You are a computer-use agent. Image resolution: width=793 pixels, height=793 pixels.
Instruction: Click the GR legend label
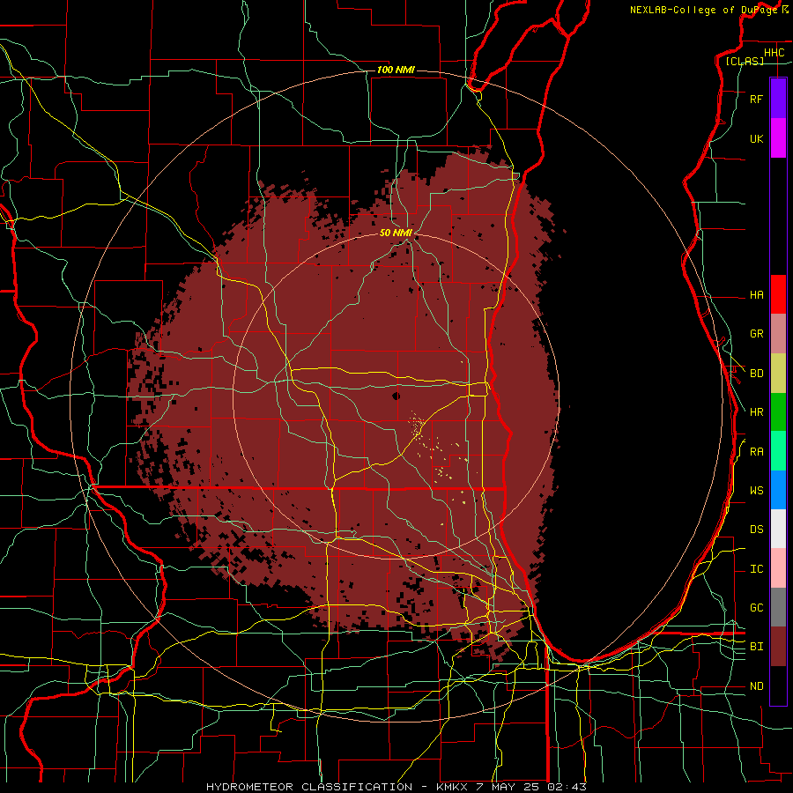[756, 334]
